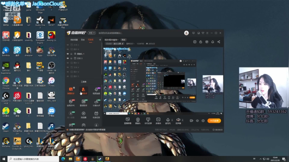The width and height of the screenshot is (289, 162).
Task: Open File Explorer from taskbar
Action: pos(70,159)
